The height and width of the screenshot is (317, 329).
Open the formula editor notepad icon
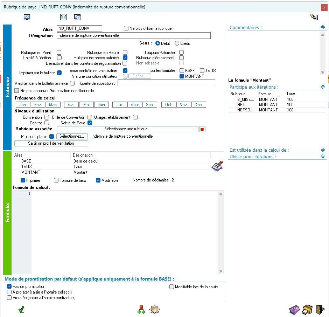coord(217,166)
